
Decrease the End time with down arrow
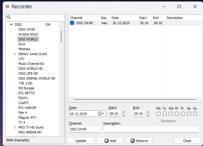148,115
